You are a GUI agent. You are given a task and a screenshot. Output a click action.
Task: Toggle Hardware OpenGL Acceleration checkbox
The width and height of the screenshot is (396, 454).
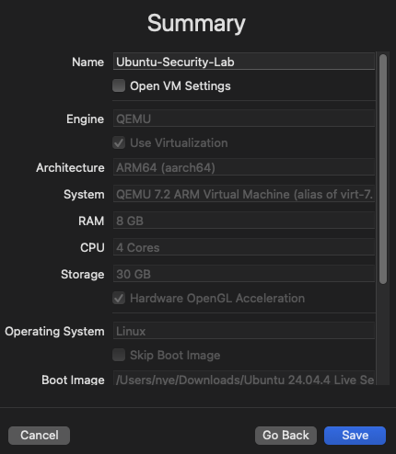119,298
